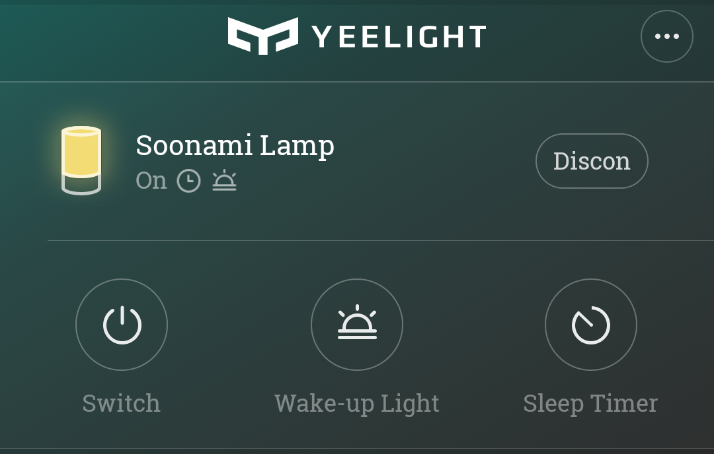This screenshot has height=454, width=714.
Task: Click the small sunrise status icon under lamp name
Action: pyautogui.click(x=224, y=181)
